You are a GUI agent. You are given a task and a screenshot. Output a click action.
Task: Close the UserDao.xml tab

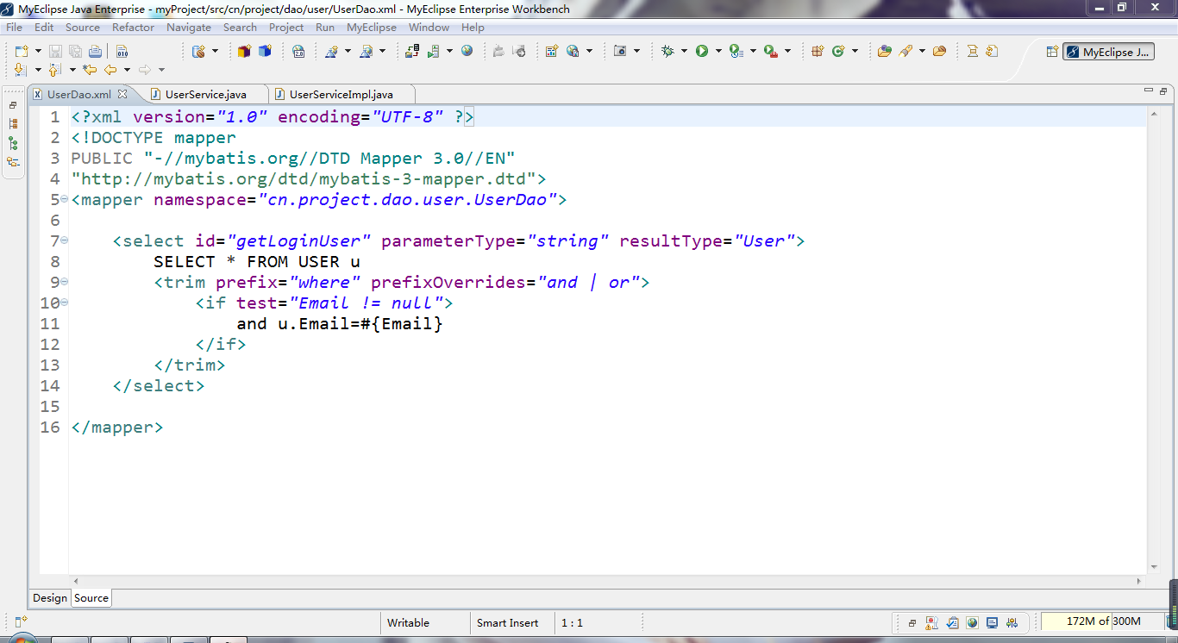[122, 94]
